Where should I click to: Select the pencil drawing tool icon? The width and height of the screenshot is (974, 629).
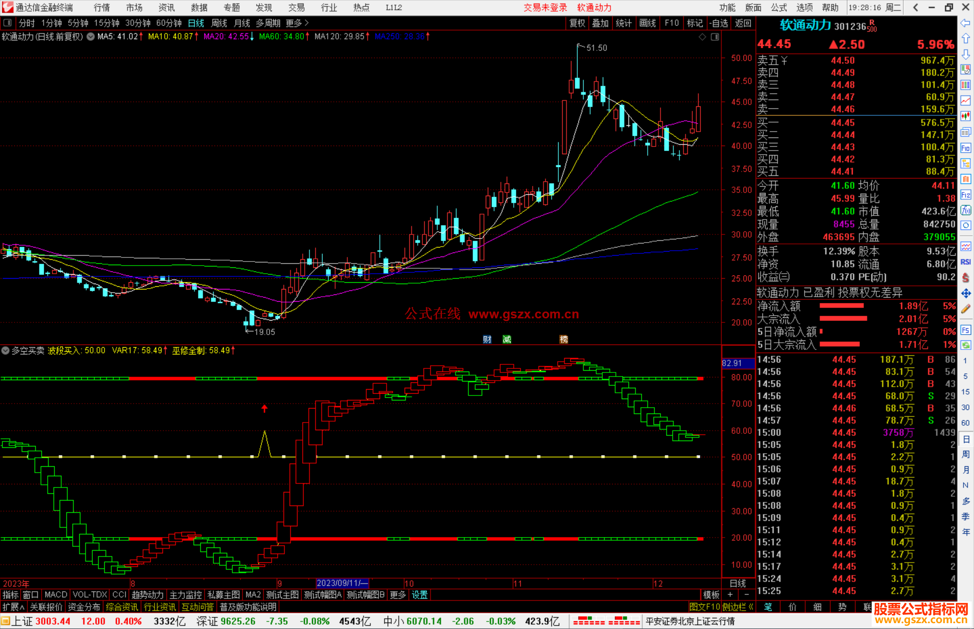(965, 309)
